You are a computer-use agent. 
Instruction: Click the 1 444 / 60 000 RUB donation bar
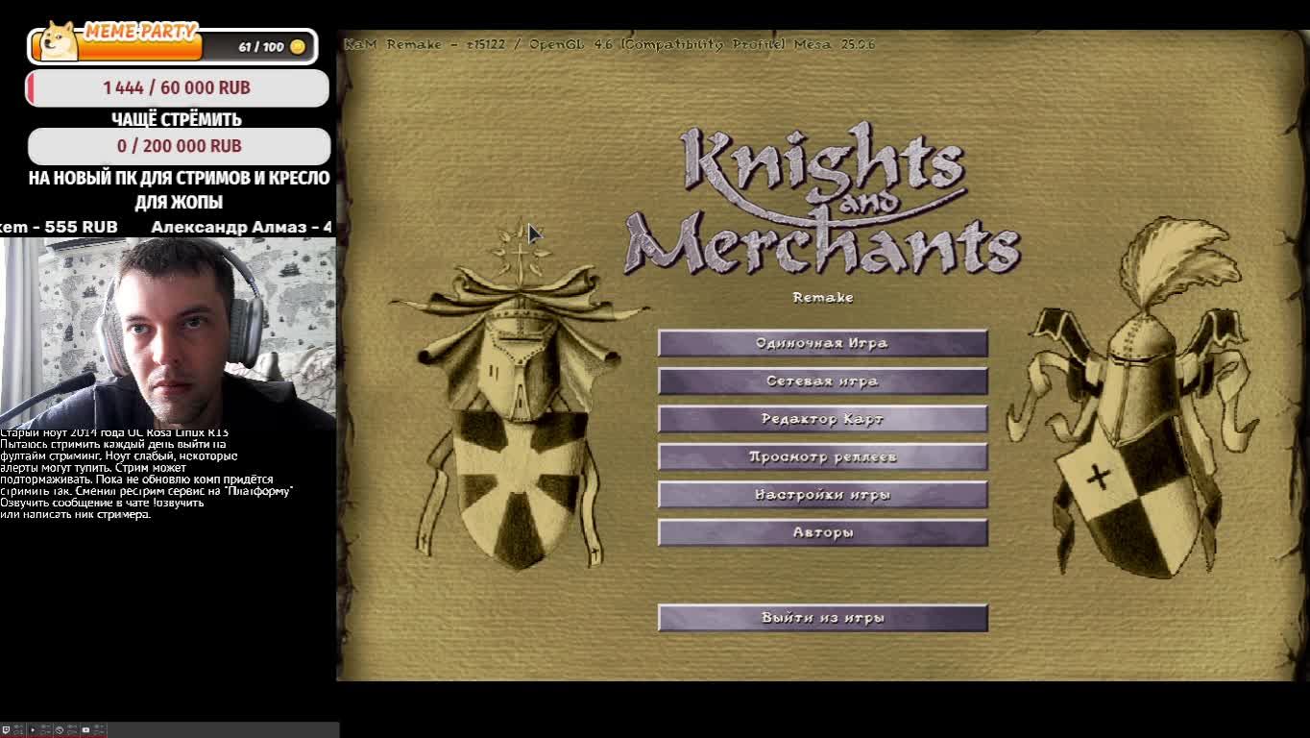tap(178, 87)
